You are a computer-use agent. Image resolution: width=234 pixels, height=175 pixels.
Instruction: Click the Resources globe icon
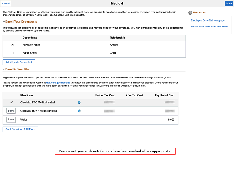point(190,13)
